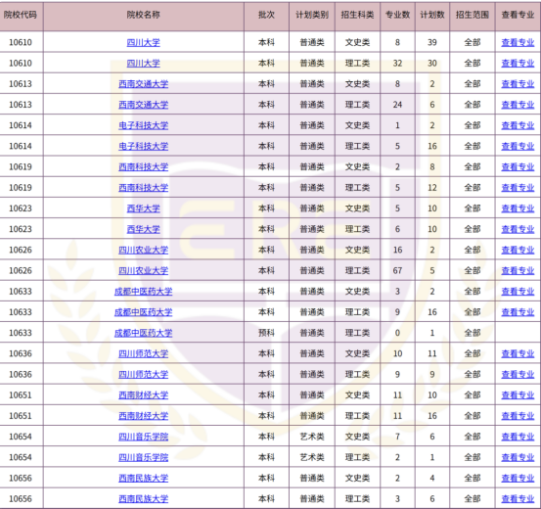View majors for 四川音乐学院 文史类
Viewport: 541px width, 509px height.
(x=518, y=437)
